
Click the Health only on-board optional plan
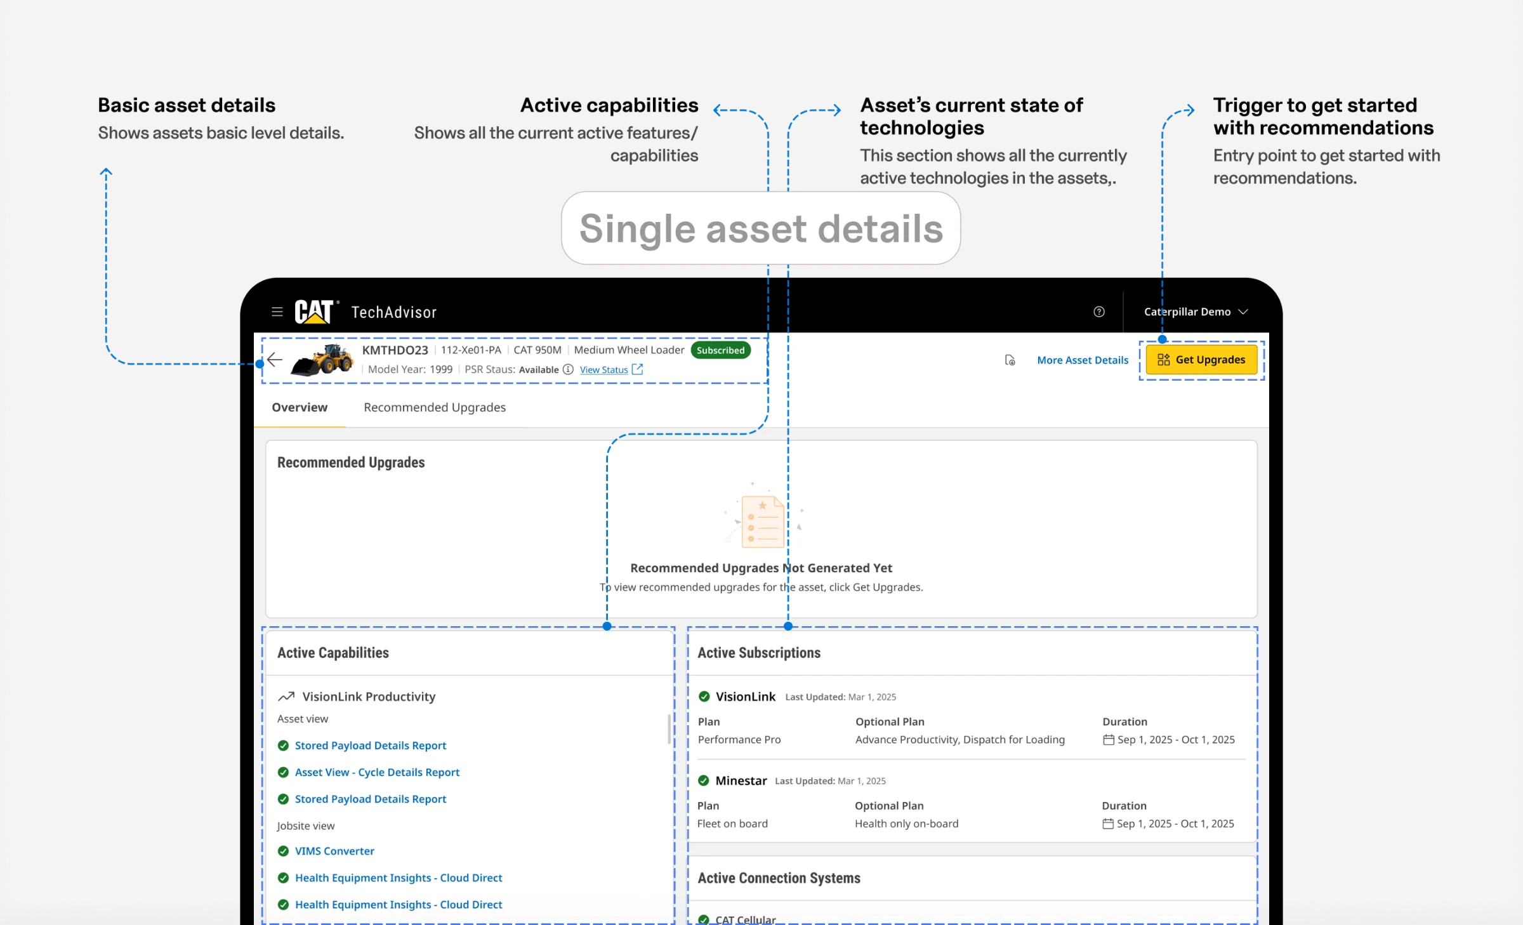tap(906, 823)
